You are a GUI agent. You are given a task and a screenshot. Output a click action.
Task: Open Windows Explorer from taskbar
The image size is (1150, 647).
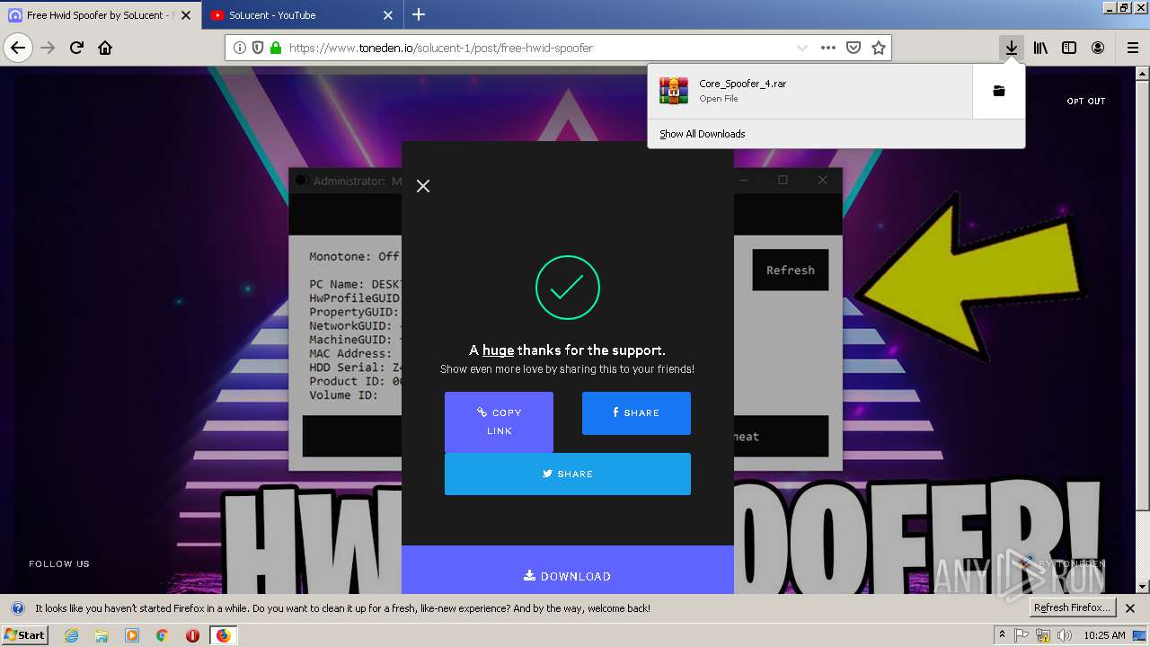[x=102, y=635]
